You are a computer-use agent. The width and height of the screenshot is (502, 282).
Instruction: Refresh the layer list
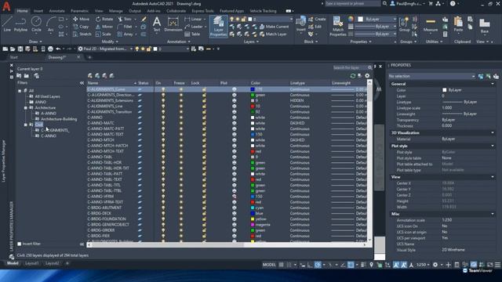click(x=353, y=76)
